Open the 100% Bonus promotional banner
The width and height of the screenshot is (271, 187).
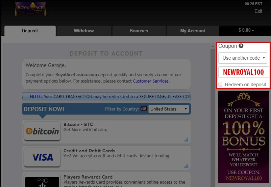click(x=244, y=137)
